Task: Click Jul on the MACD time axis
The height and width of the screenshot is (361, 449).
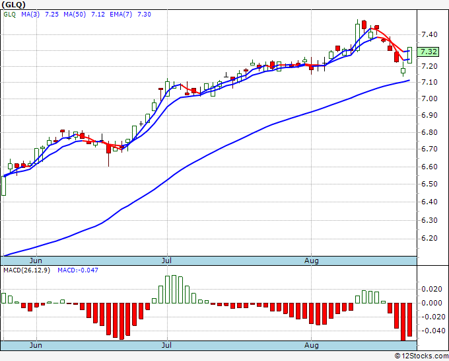Action: click(166, 345)
